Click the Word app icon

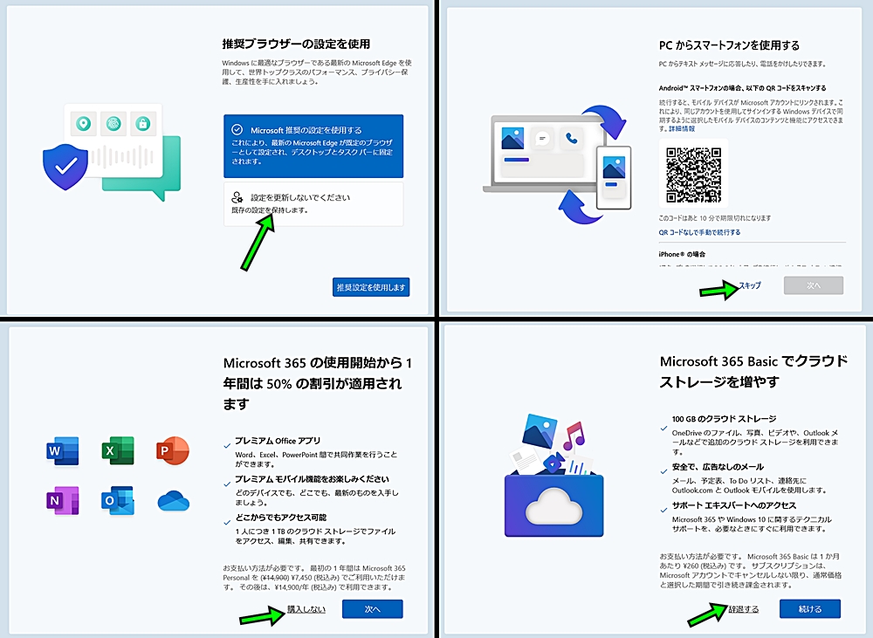click(63, 451)
